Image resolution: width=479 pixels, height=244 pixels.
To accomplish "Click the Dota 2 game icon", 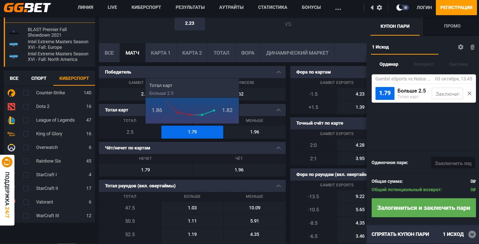I will [11, 107].
